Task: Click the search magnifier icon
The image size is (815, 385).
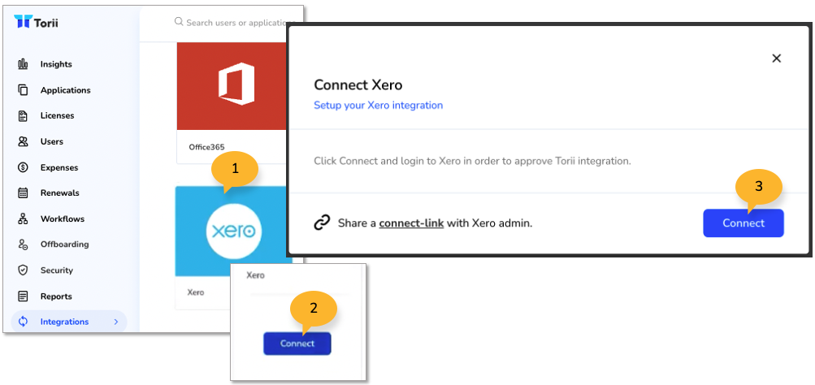Action: click(179, 22)
